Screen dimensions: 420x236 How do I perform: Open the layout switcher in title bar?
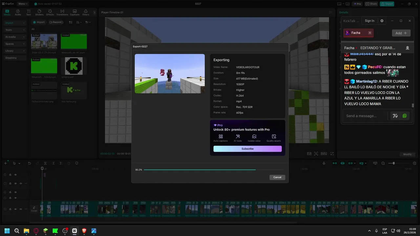point(341,4)
